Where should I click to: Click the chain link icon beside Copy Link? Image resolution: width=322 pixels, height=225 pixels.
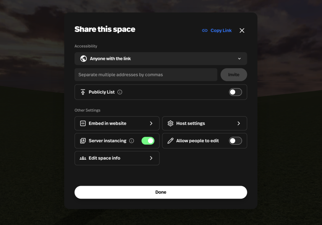point(205,31)
